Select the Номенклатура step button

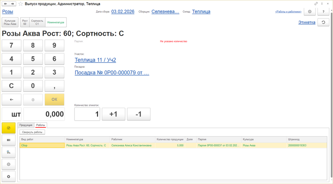tap(55, 22)
